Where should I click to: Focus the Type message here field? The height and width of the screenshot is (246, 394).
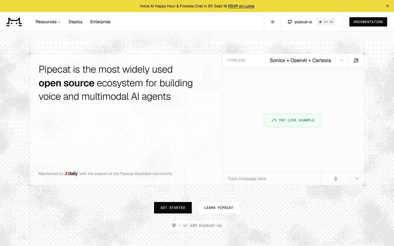[x=272, y=179]
